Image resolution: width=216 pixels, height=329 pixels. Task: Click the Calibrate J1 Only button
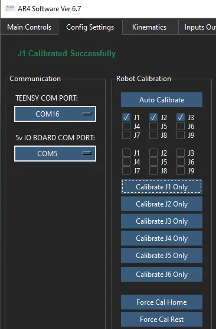(162, 187)
